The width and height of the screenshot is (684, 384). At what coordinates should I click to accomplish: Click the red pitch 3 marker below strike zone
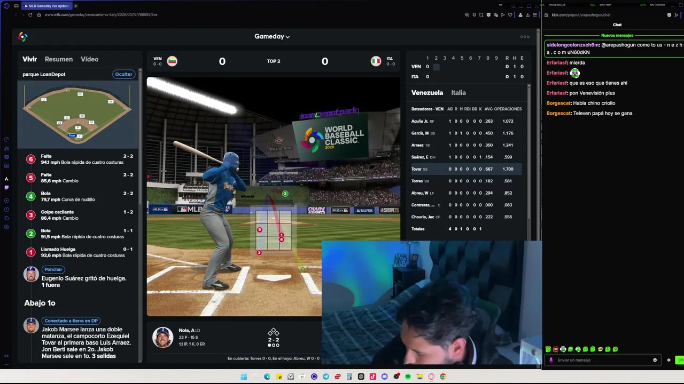pos(259,253)
